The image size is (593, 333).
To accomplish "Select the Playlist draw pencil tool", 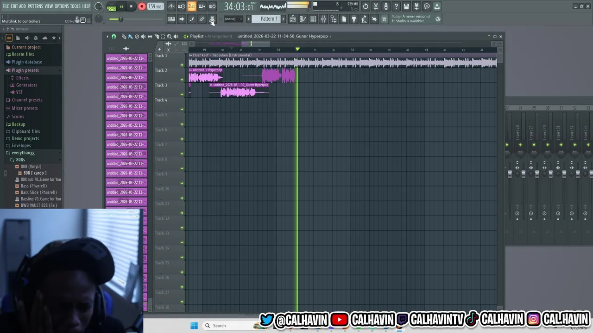I will click(x=124, y=37).
